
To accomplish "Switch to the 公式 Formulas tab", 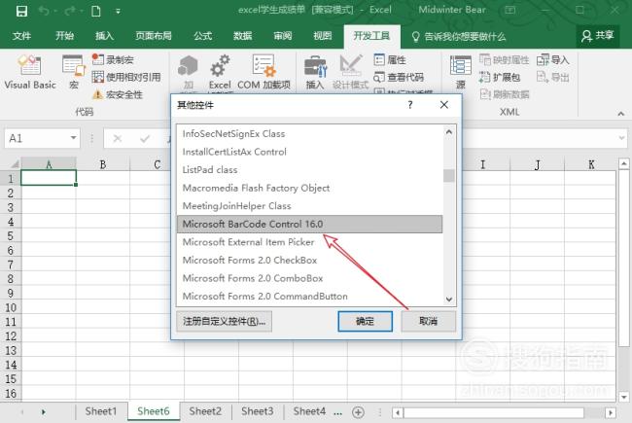I will click(x=203, y=36).
